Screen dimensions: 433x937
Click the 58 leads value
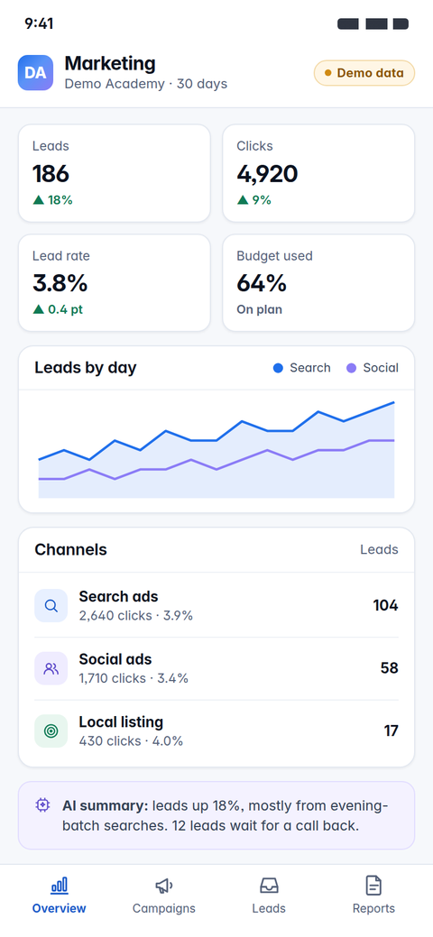390,668
